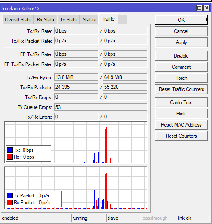
Task: Reset Traffic Counters
Action: click(181, 89)
